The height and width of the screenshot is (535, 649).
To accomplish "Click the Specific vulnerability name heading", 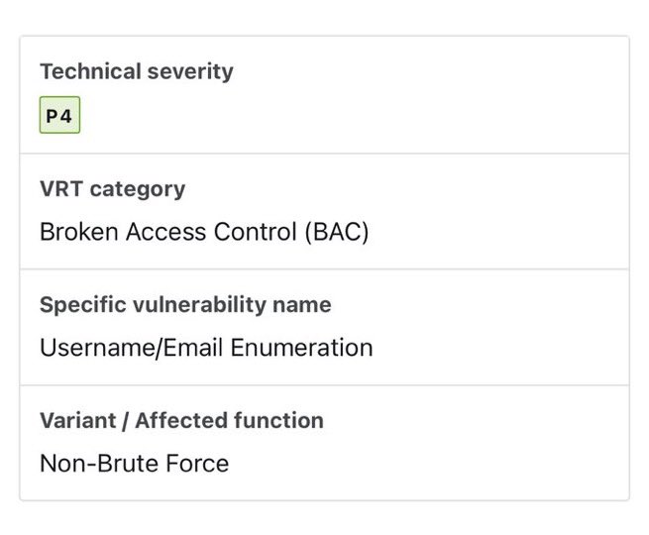I will click(x=185, y=304).
